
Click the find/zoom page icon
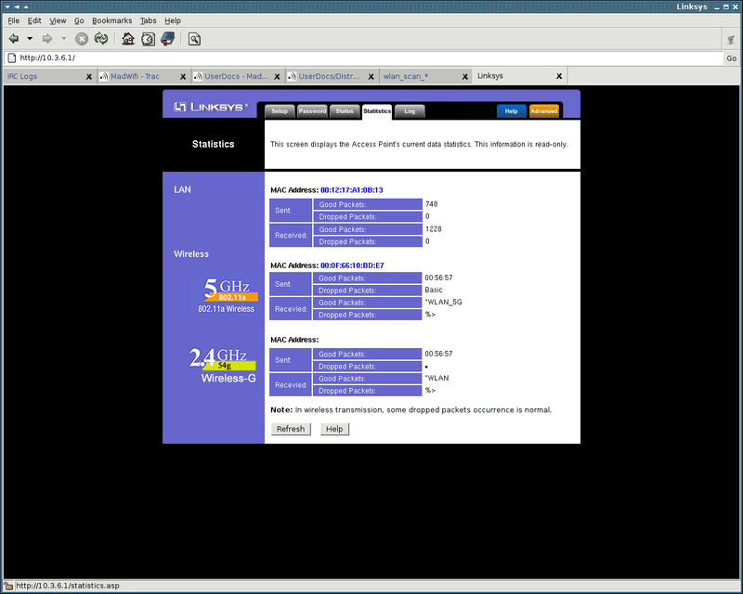click(x=194, y=39)
